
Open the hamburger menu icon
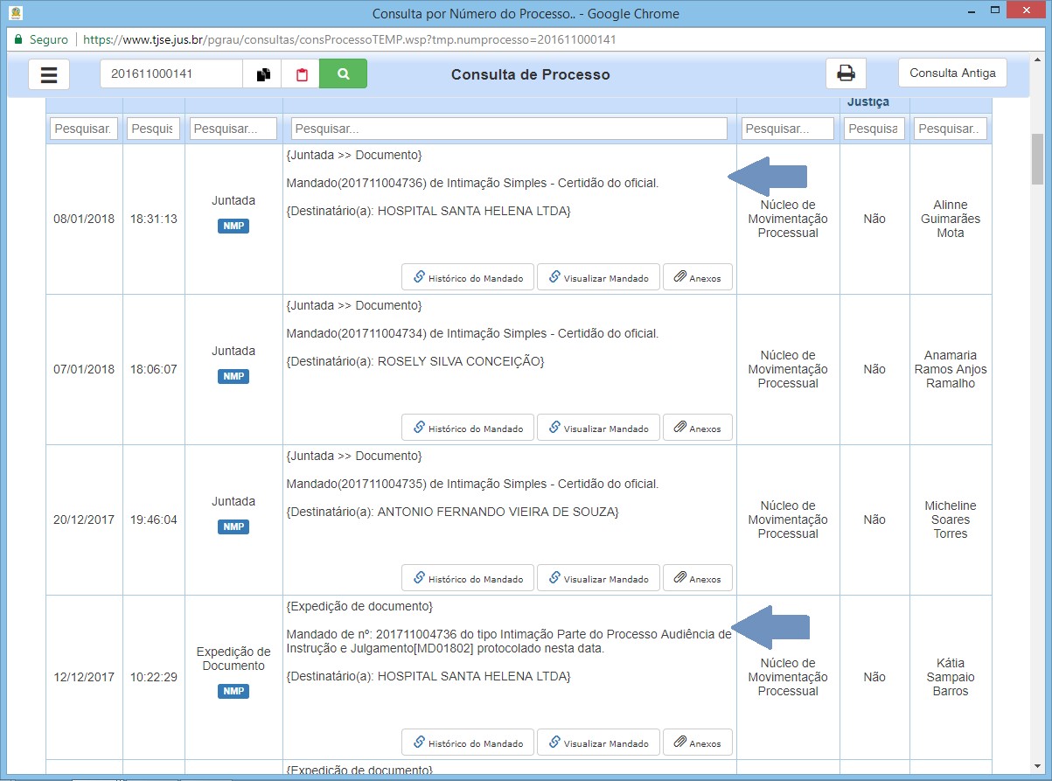(x=49, y=74)
